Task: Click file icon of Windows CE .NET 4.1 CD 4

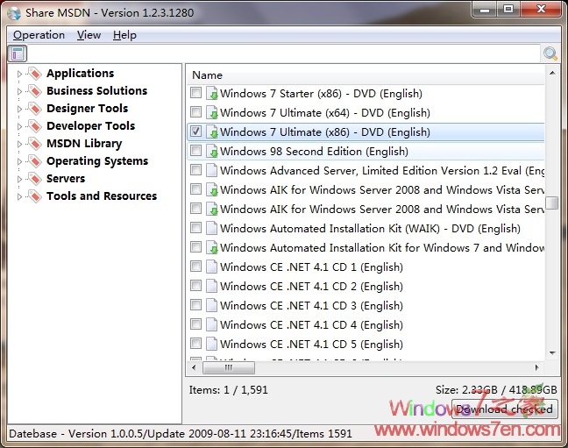Action: pyautogui.click(x=211, y=324)
